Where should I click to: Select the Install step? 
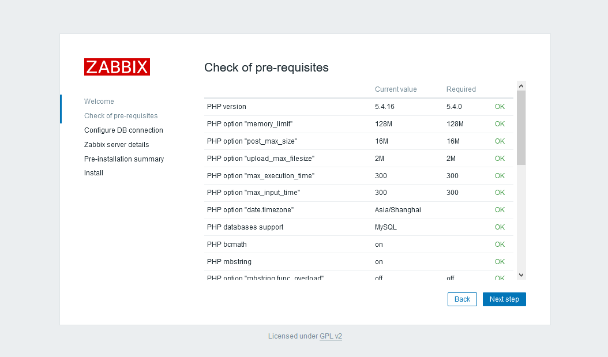pos(93,172)
